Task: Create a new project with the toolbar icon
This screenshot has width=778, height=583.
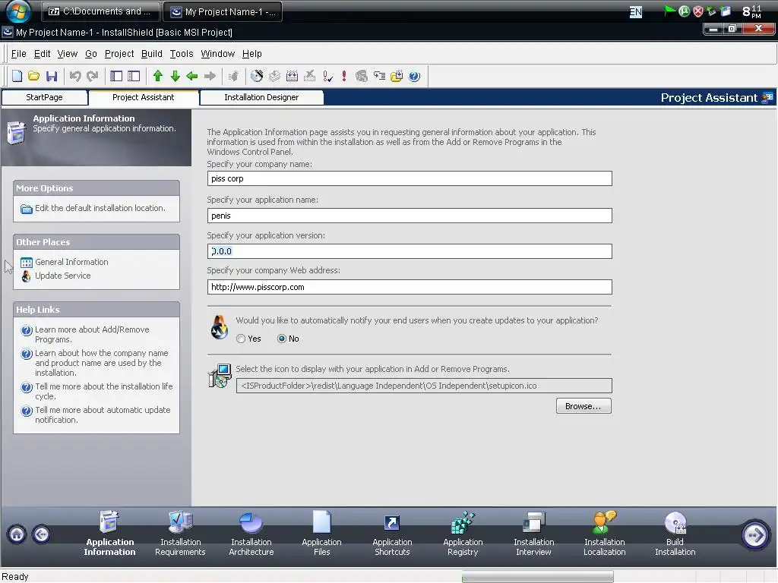Action: pyautogui.click(x=17, y=76)
